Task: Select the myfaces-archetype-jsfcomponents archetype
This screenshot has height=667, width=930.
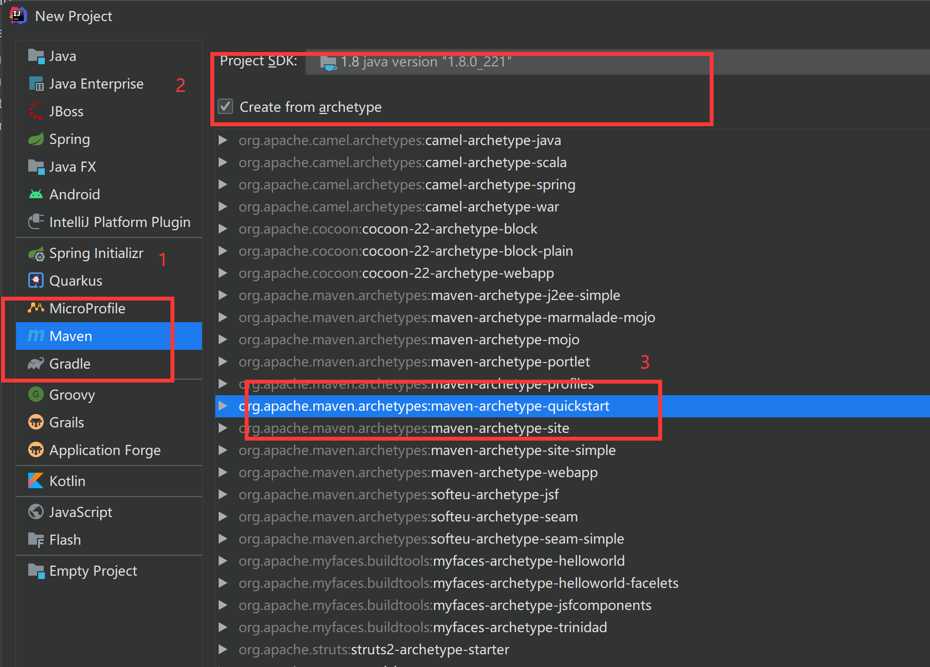Action: (572, 605)
